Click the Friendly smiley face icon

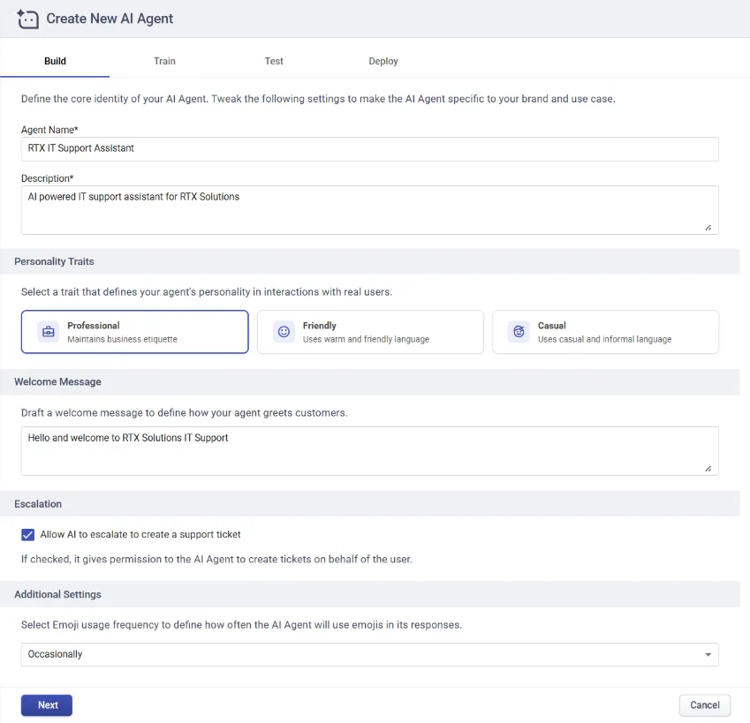tap(284, 332)
